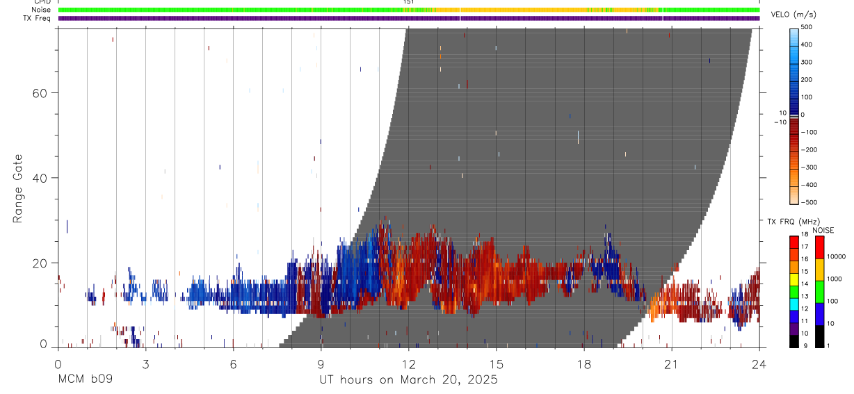
Task: Click the NOISE legend value "1000"
Action: coord(835,279)
